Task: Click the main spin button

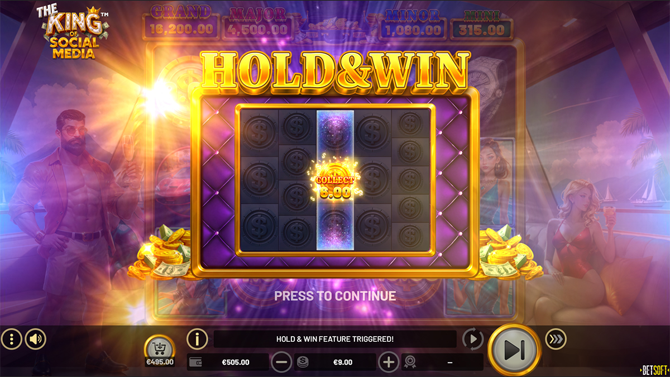Action: 514,350
